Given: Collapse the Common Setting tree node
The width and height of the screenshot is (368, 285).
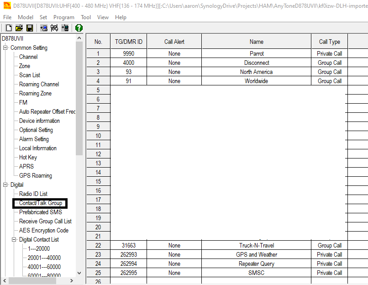Looking at the screenshot, I should 5,48.
